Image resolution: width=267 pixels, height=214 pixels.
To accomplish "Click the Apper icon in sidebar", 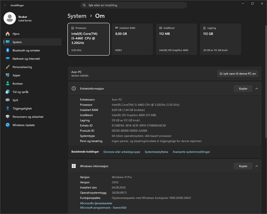I will (x=8, y=75).
